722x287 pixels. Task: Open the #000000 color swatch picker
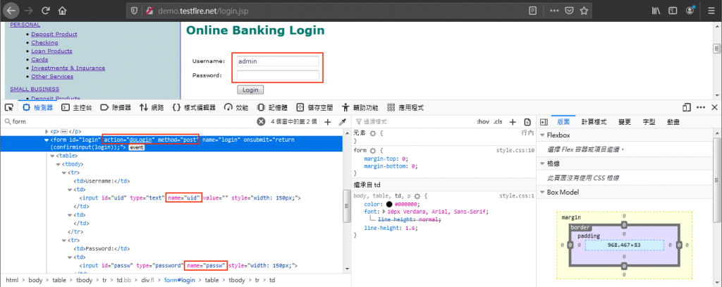[x=389, y=204]
